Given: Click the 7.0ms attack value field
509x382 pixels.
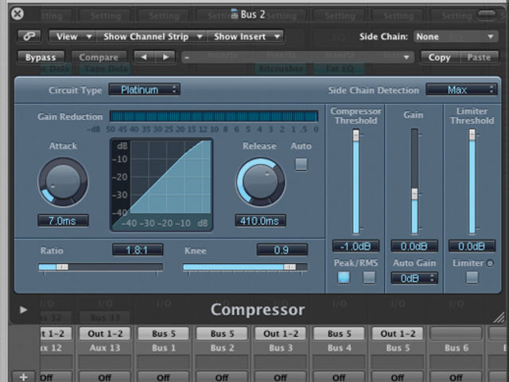Looking at the screenshot, I should coord(63,221).
